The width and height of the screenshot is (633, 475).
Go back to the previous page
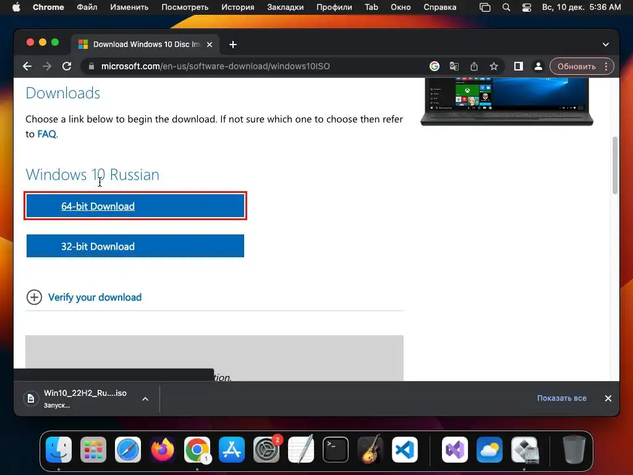tap(27, 66)
